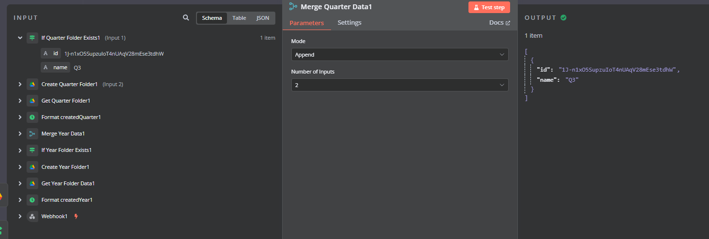Screen dimensions: 709x239
Task: Open the Parameters tab
Action: point(307,23)
